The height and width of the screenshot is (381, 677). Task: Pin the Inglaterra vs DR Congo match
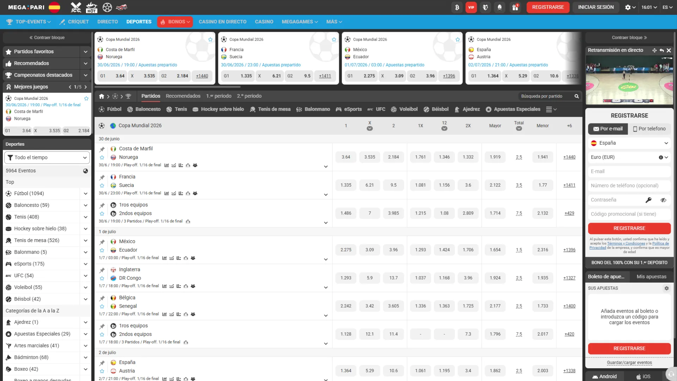click(102, 270)
